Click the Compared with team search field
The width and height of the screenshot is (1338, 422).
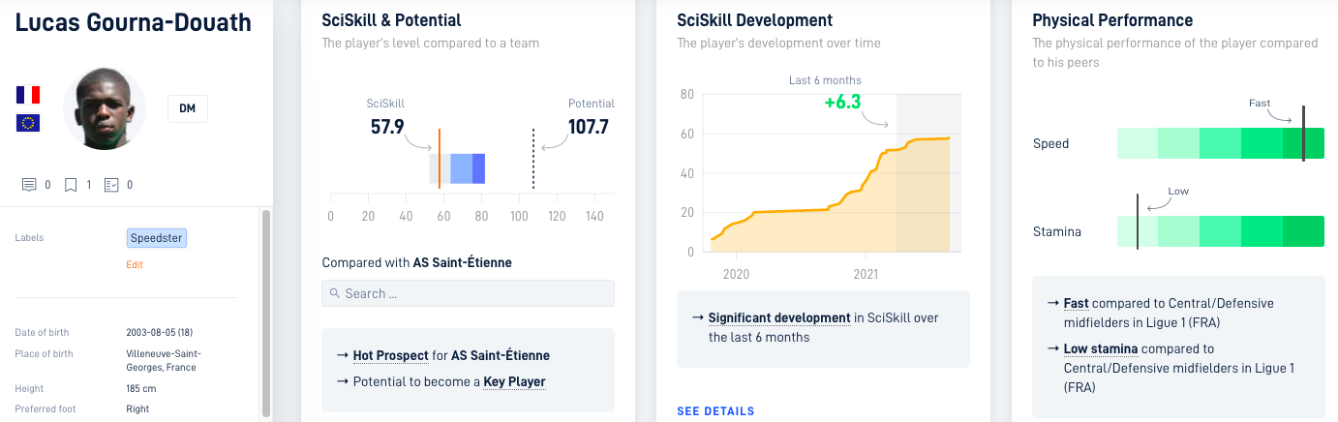pos(468,293)
